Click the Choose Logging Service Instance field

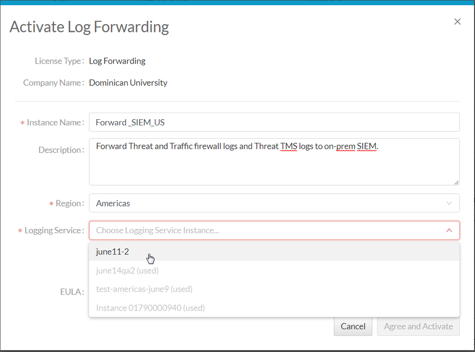[x=266, y=230]
